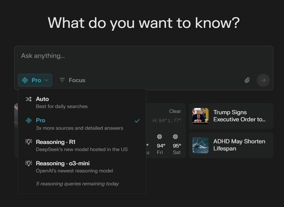The width and height of the screenshot is (284, 207).
Task: Click 'Best for daily searches' description
Action: pyautogui.click(x=62, y=106)
